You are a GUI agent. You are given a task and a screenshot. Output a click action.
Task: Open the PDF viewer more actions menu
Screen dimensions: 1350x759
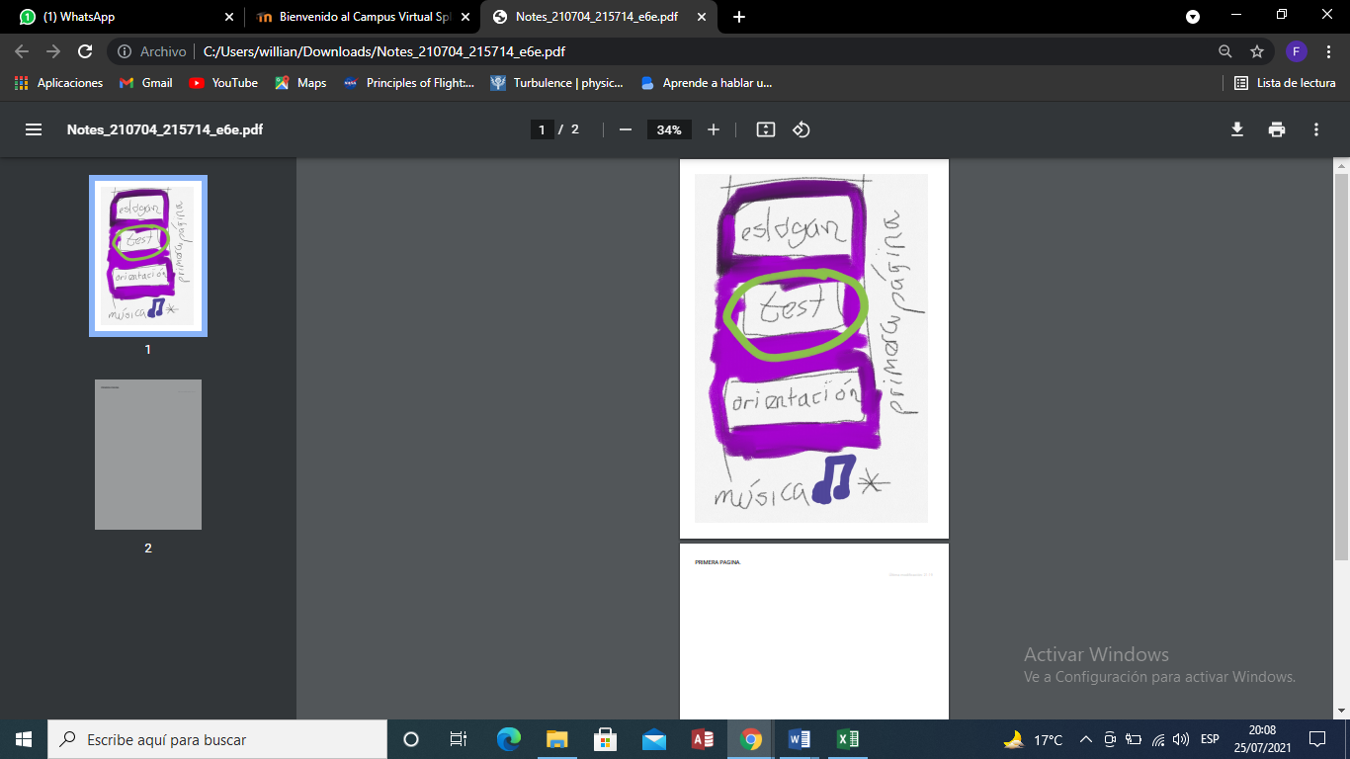(x=1316, y=129)
